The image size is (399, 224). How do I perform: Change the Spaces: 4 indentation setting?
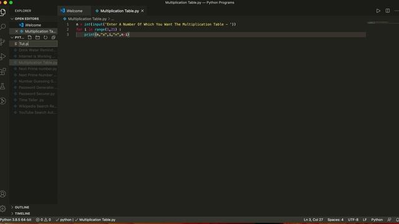tap(335, 220)
